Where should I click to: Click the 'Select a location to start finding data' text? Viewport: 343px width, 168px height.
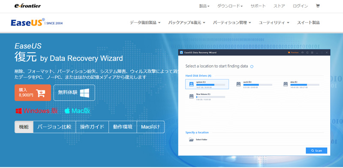[217, 66]
